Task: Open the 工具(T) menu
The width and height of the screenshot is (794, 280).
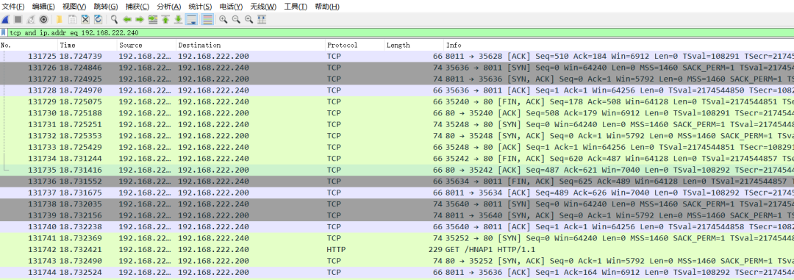Action: pos(296,7)
